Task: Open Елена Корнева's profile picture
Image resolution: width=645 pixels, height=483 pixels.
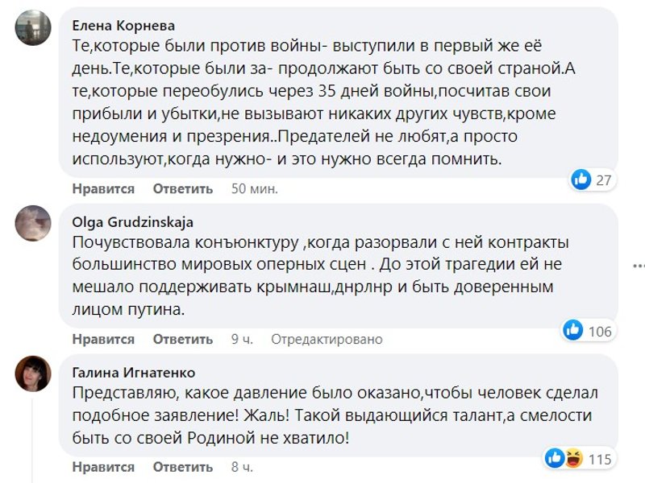Action: tap(33, 27)
